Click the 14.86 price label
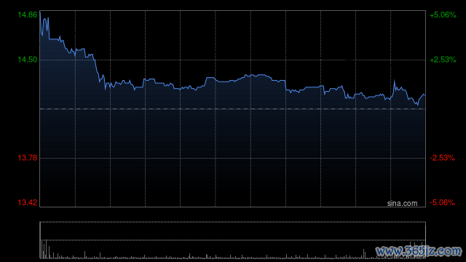 pyautogui.click(x=28, y=15)
